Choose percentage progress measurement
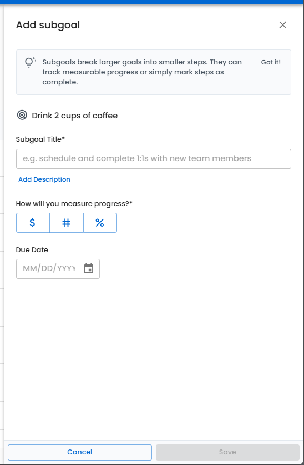Viewport: 304px width, 465px height. (100, 222)
